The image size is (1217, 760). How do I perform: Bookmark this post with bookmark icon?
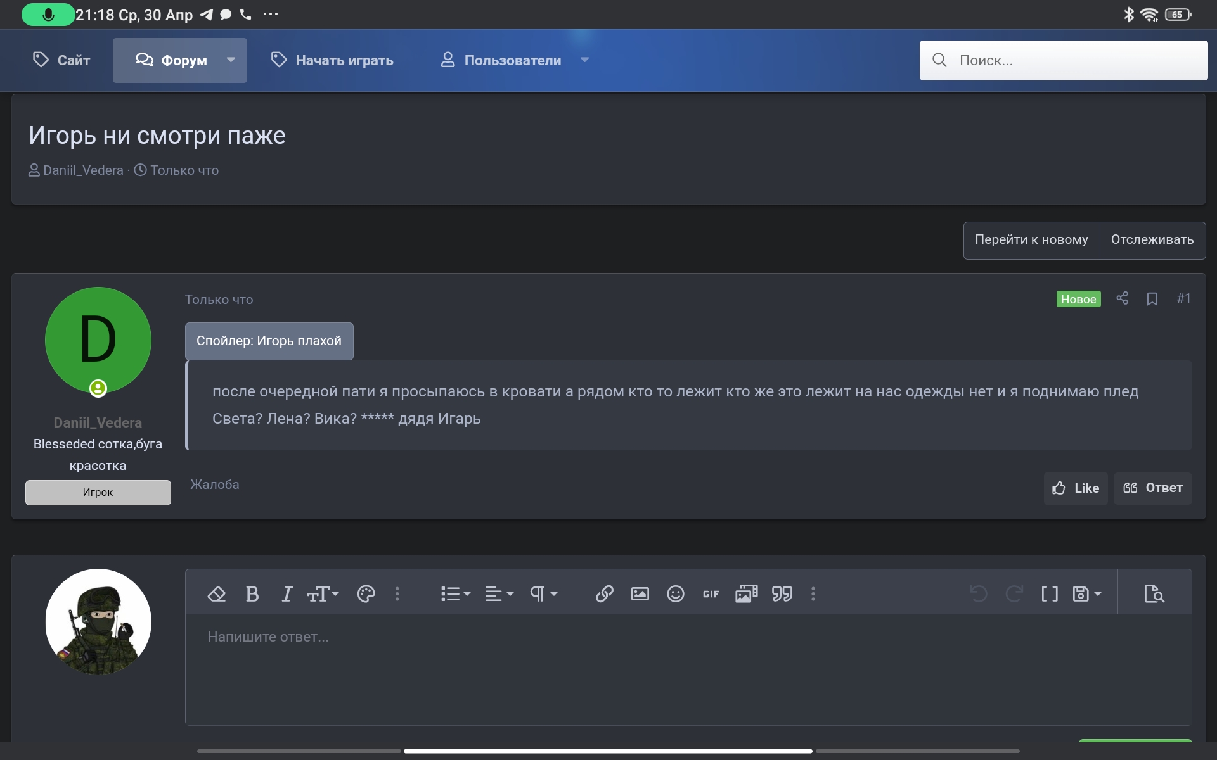click(1152, 299)
